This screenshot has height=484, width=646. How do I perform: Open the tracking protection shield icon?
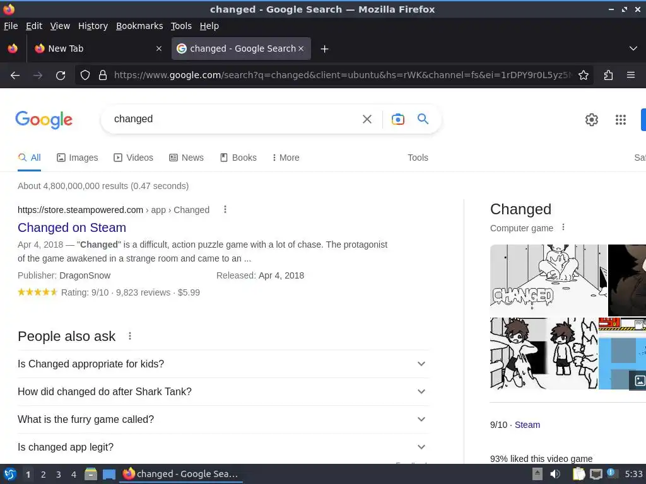[x=85, y=76]
